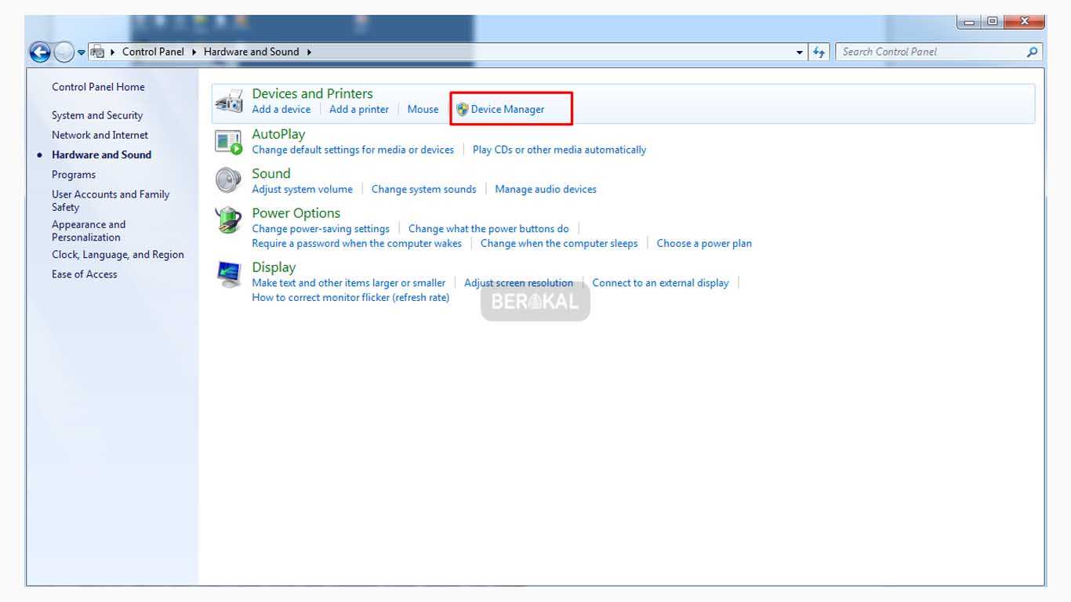The width and height of the screenshot is (1071, 602).
Task: Click the Devices and Printers icon
Action: [x=229, y=102]
